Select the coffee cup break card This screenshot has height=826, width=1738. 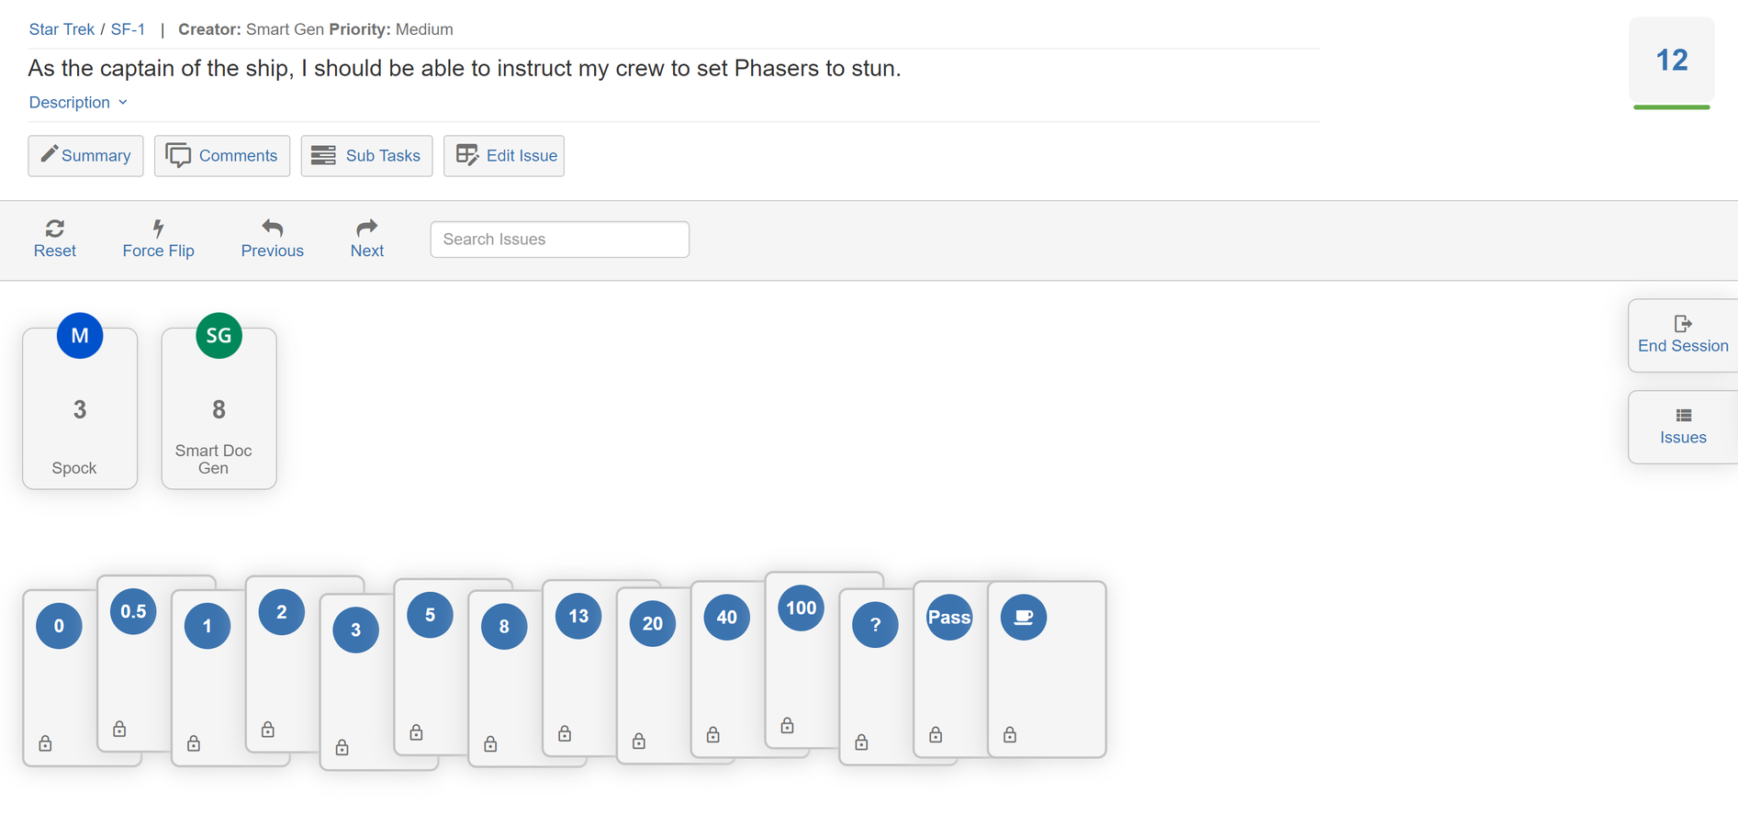point(1047,669)
